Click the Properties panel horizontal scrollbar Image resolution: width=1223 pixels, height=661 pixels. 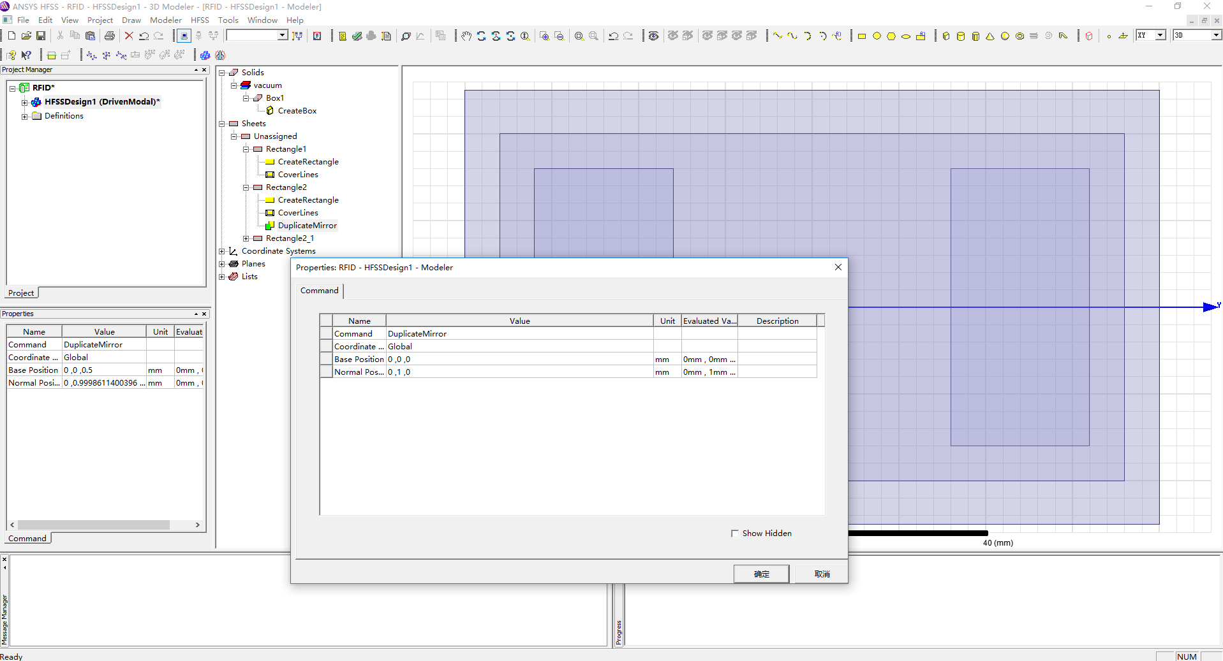click(93, 525)
